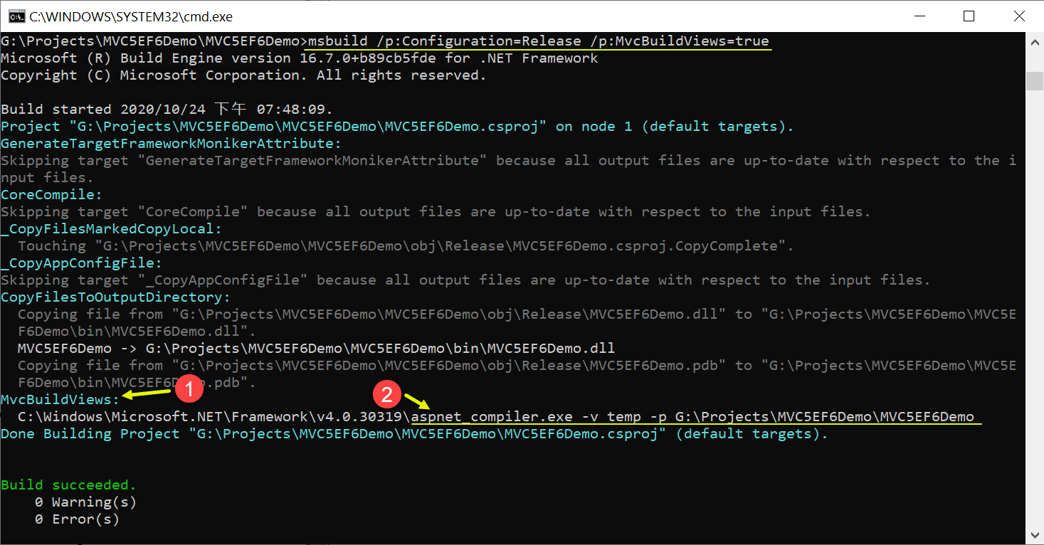The height and width of the screenshot is (545, 1044).
Task: Click the 'Touching "G:\Projects...CopyComplete"' line
Action: point(406,246)
